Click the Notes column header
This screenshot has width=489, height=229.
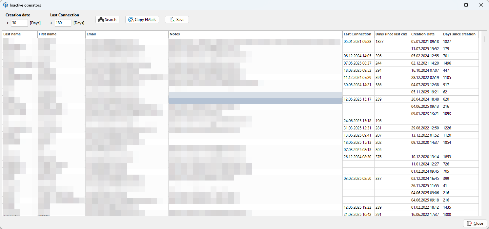255,34
